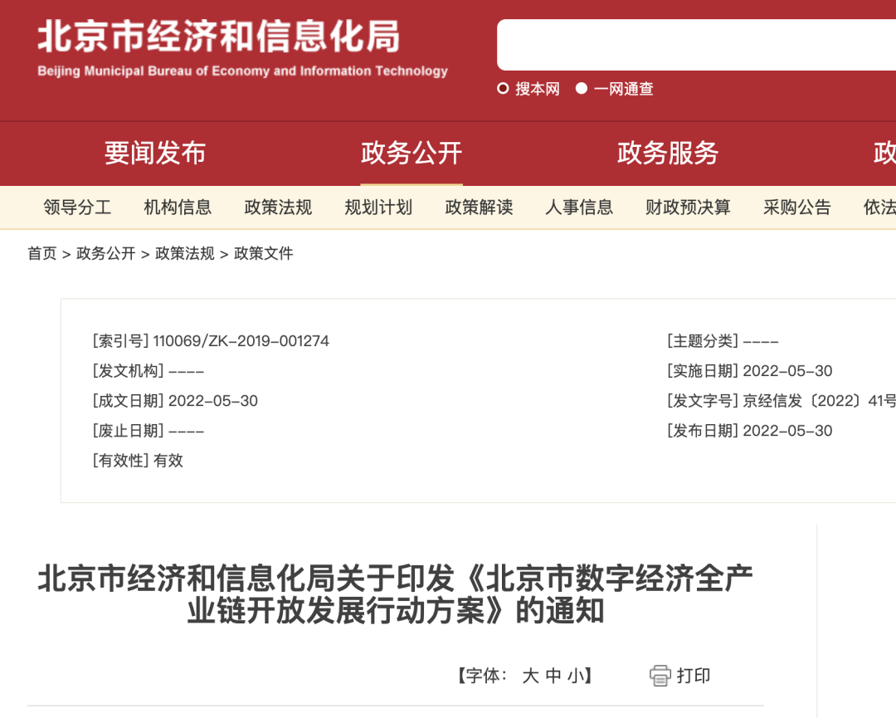Screen dimensions: 896x718
Task: Select 规划计划 in the sub-navigation bar
Action: [377, 208]
